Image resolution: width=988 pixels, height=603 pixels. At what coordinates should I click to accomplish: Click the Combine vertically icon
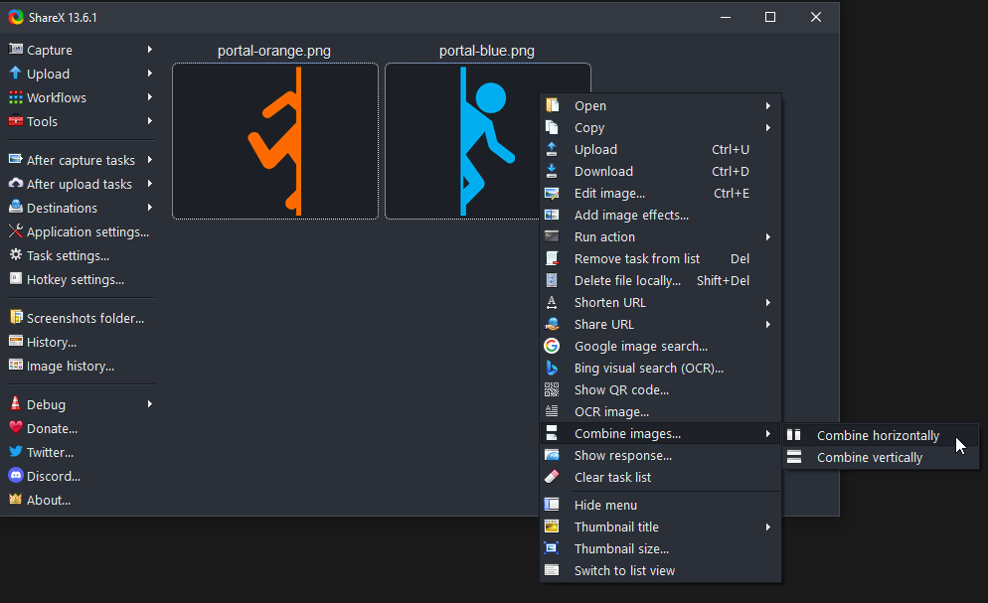click(x=794, y=457)
